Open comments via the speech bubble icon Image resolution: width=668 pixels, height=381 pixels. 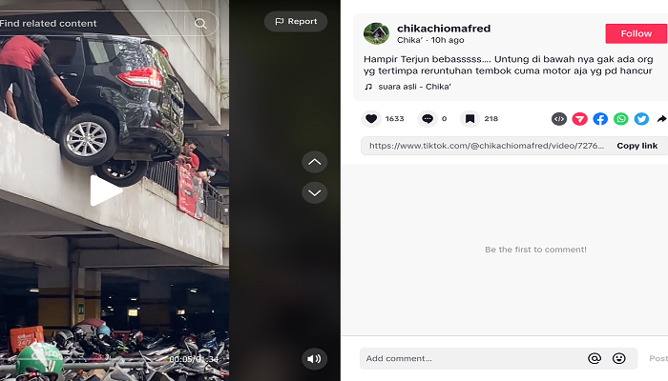coord(428,119)
